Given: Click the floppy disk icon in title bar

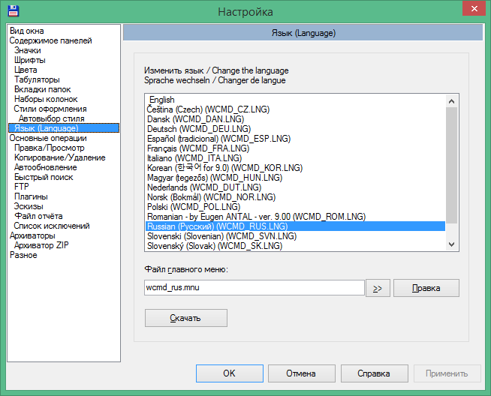Looking at the screenshot, I should tap(13, 11).
